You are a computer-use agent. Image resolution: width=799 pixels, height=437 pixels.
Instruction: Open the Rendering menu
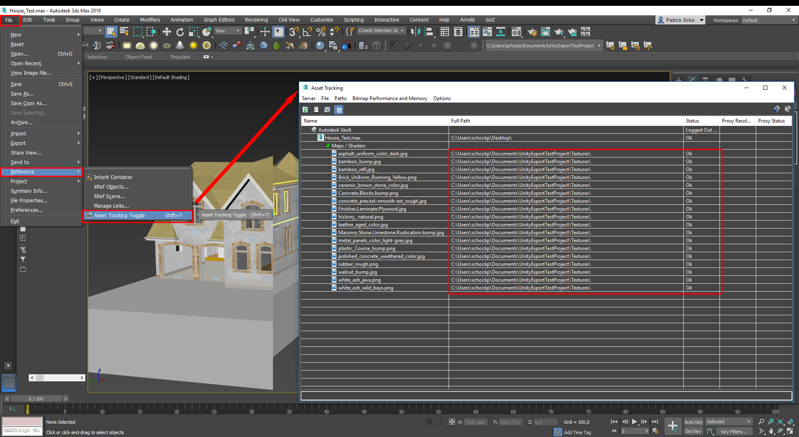point(256,20)
